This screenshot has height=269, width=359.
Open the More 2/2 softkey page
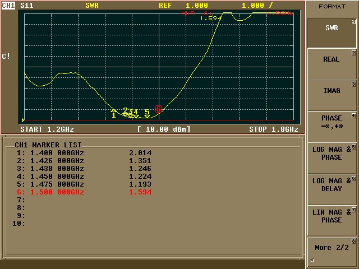click(x=332, y=252)
